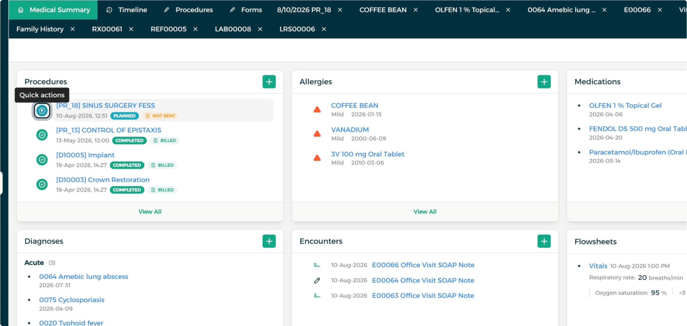Close the LRS00006 tab
The image size is (687, 326).
pyautogui.click(x=324, y=29)
